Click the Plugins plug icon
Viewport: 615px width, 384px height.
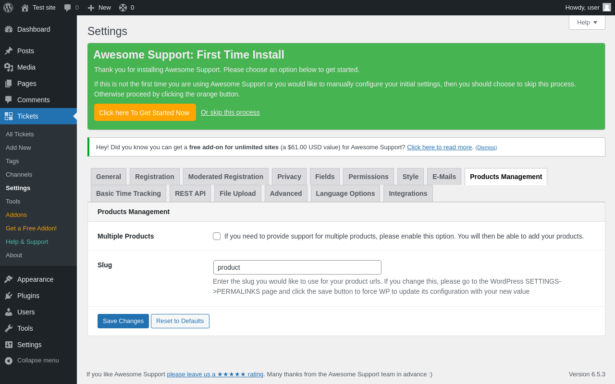[x=9, y=296]
